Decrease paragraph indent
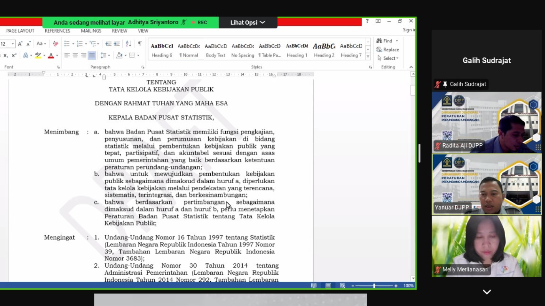The height and width of the screenshot is (306, 545). [108, 44]
